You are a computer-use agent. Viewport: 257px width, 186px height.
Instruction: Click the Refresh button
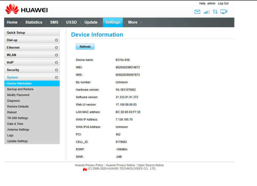click(x=85, y=46)
